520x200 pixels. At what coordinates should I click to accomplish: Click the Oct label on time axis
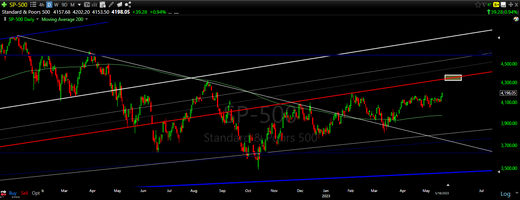click(x=248, y=190)
